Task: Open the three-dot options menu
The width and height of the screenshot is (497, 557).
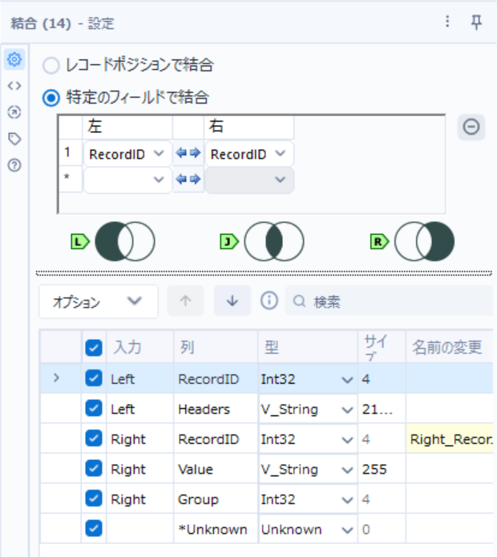Action: 447,22
